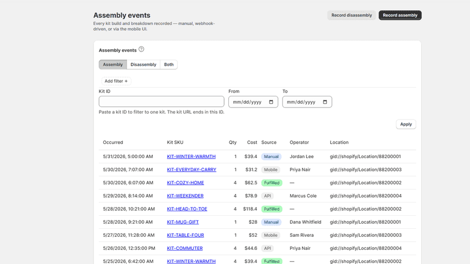Click the Operator column header
The image size is (470, 264).
pyautogui.click(x=299, y=142)
